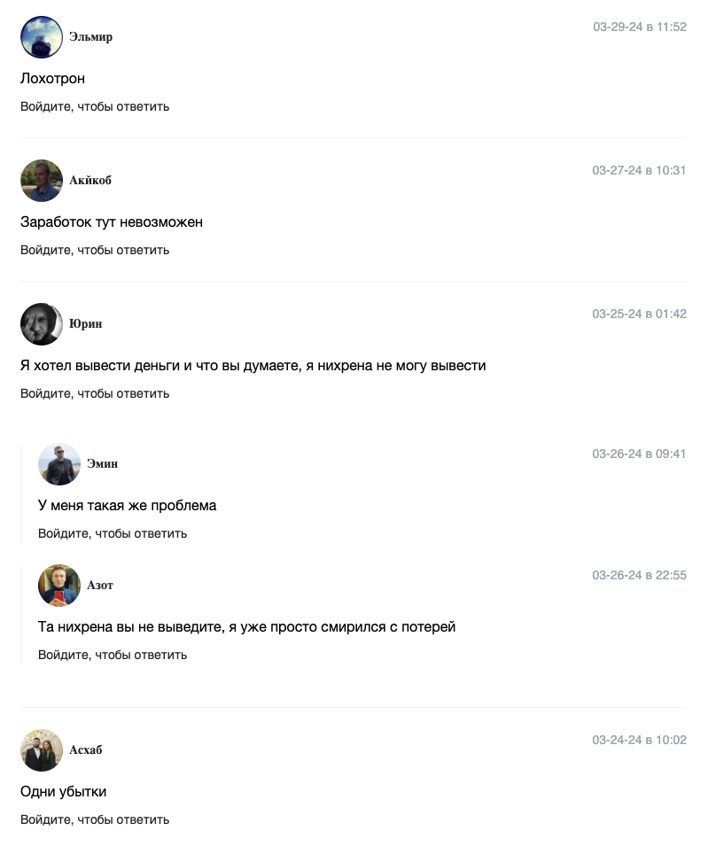Screen dimensions: 716x846
Task: Click username Эмин
Action: pyautogui.click(x=102, y=463)
